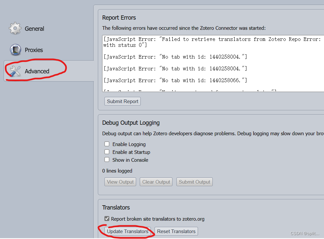Click the Update Translators button
Image resolution: width=324 pixels, height=239 pixels.
tap(128, 231)
